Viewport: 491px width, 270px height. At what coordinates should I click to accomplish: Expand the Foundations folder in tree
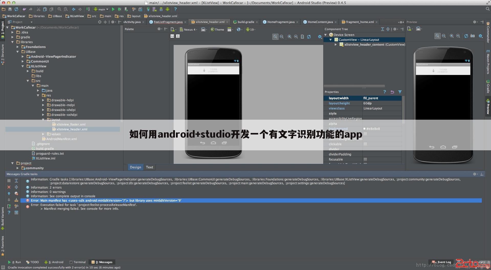[18, 47]
